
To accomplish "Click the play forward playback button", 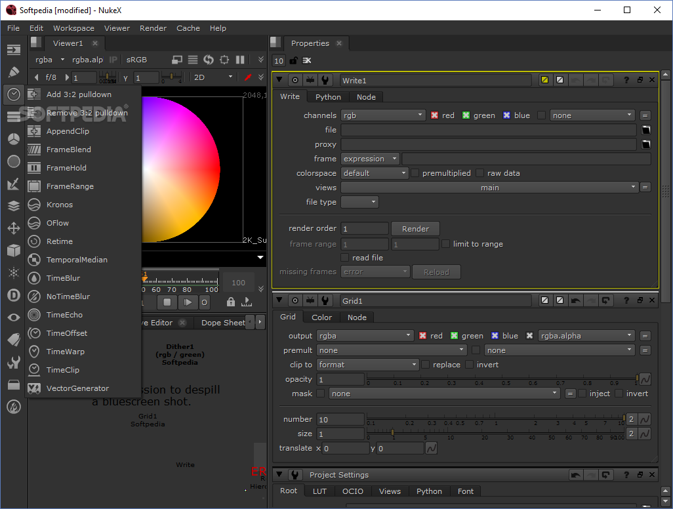I will point(188,302).
